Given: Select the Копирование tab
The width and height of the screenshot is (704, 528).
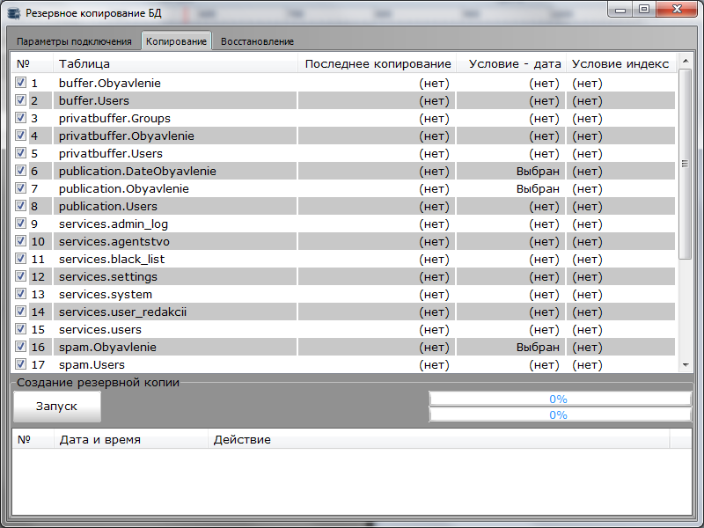Looking at the screenshot, I should click(177, 41).
